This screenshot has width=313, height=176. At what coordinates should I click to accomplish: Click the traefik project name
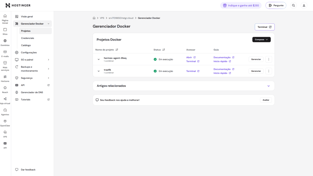(x=107, y=70)
